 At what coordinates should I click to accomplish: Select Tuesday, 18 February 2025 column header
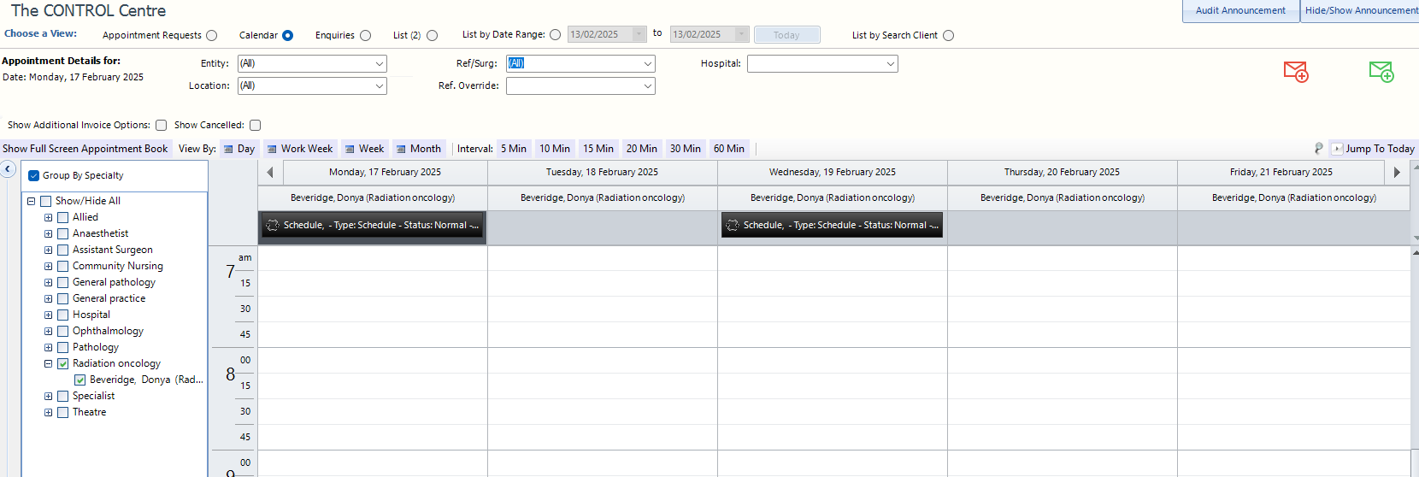[603, 173]
